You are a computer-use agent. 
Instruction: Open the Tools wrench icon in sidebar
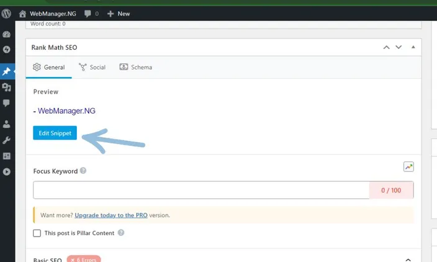pos(6,140)
